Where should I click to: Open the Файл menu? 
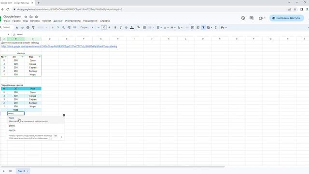point(7,21)
